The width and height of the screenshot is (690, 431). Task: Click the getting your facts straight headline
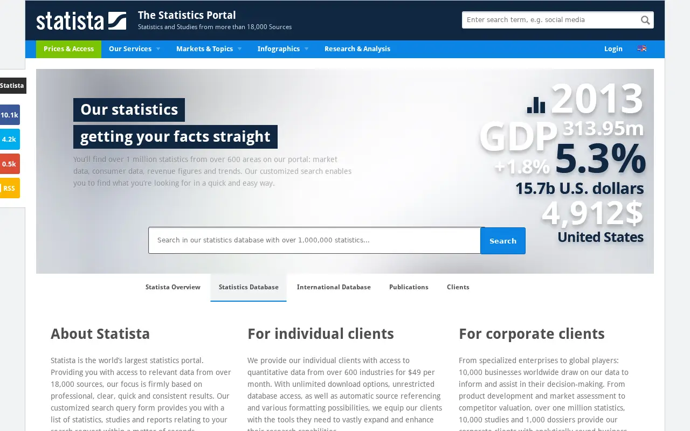click(x=175, y=137)
